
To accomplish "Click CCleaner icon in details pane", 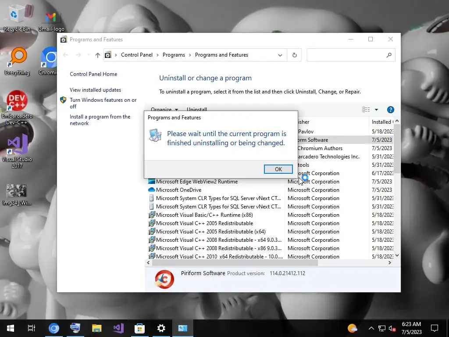I will click(x=164, y=279).
